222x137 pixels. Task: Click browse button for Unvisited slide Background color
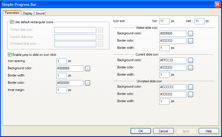(191, 87)
